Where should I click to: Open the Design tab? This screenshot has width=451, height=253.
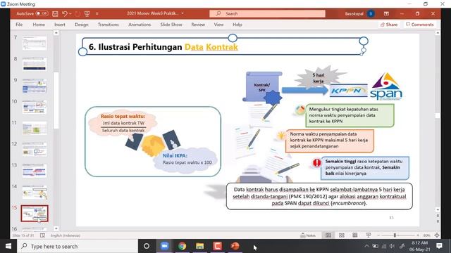click(x=82, y=25)
